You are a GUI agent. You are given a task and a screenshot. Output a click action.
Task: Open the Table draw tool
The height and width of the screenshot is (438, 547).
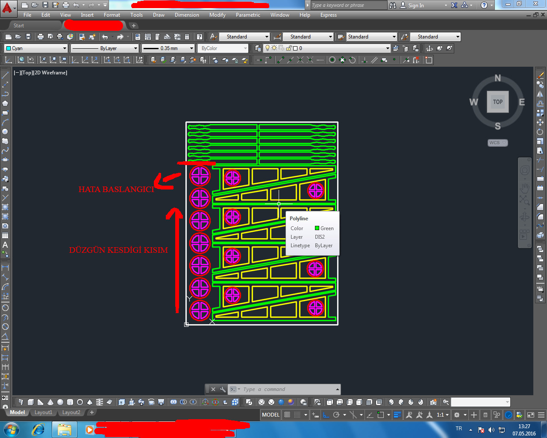coord(5,235)
